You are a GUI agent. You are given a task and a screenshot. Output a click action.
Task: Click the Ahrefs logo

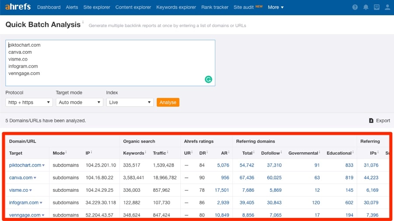(x=18, y=7)
